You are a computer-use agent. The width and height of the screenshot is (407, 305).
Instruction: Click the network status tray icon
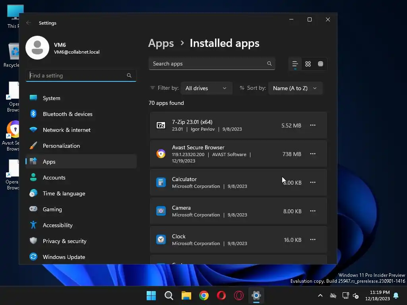tap(345, 295)
